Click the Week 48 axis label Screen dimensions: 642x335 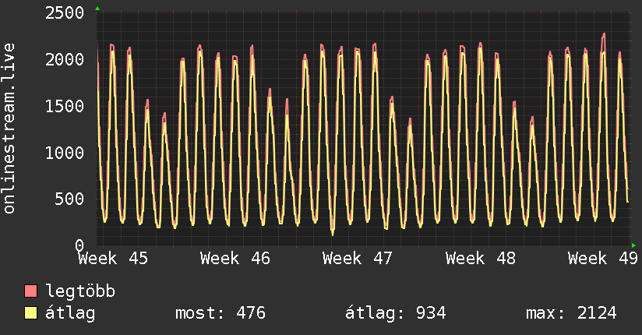pyautogui.click(x=481, y=259)
